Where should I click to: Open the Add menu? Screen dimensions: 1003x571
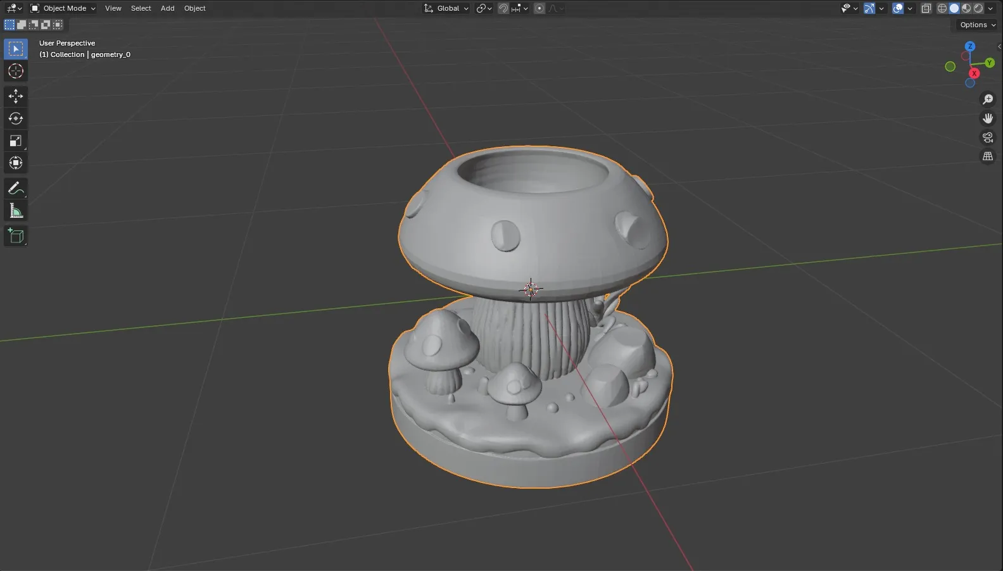coord(167,8)
